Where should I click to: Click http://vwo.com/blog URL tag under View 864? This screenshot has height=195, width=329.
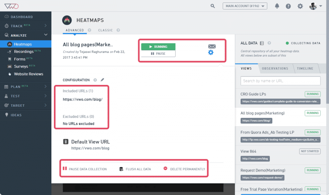click(x=255, y=159)
